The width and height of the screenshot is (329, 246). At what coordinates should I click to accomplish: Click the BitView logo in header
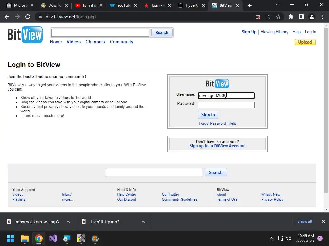[x=25, y=35]
